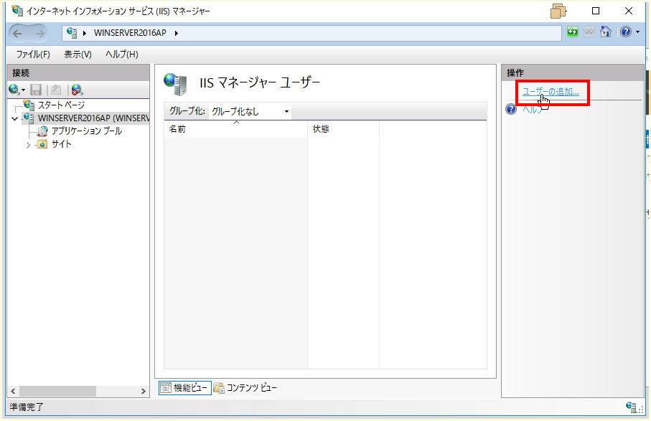The image size is (651, 421).
Task: Click the overlapping windows icon in title bar
Action: pos(558,11)
